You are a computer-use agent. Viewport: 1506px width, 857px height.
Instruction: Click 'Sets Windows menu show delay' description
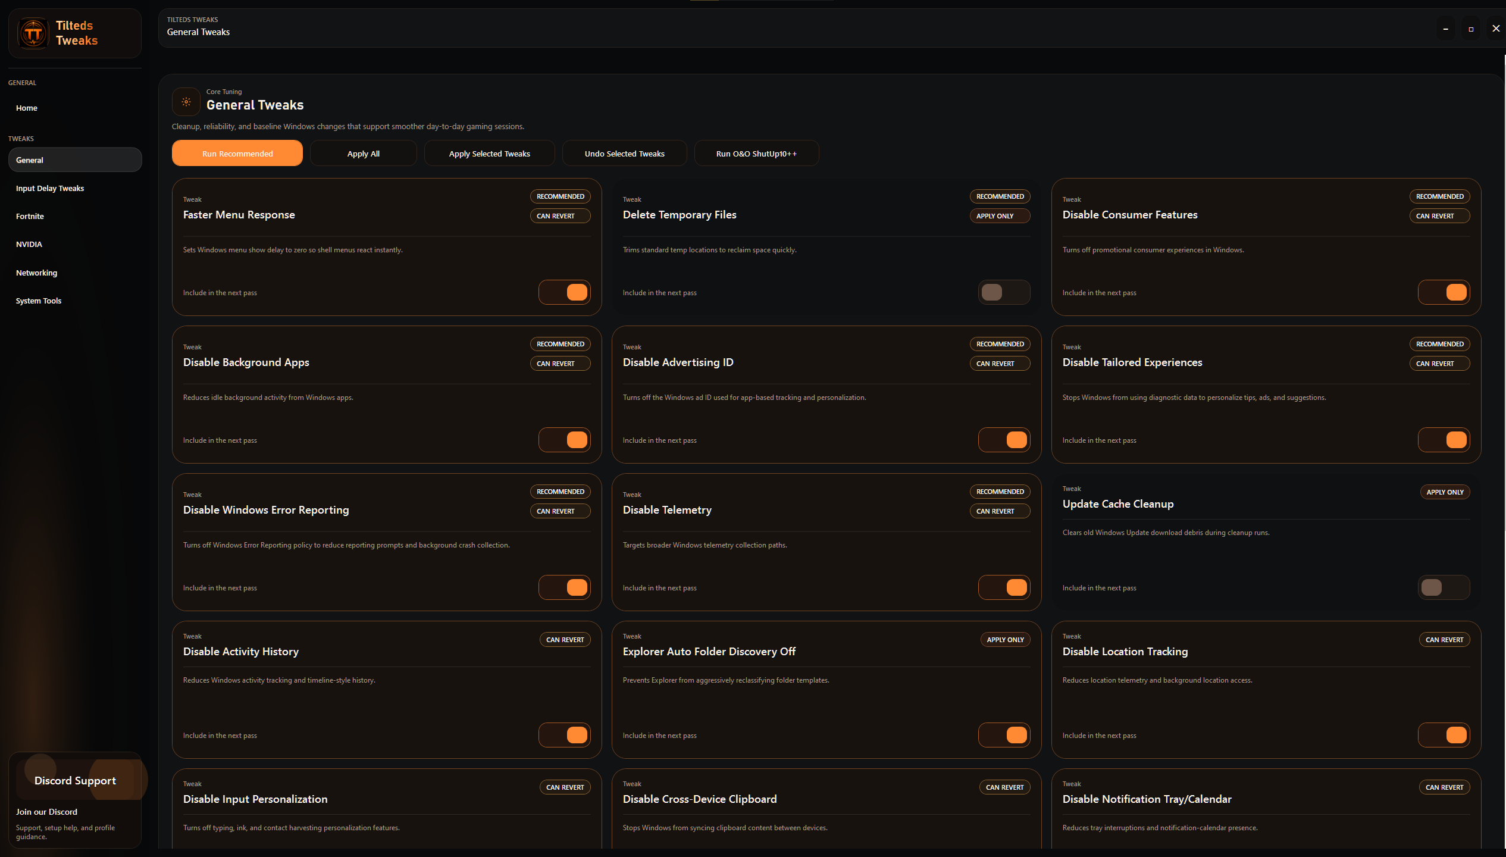(293, 250)
